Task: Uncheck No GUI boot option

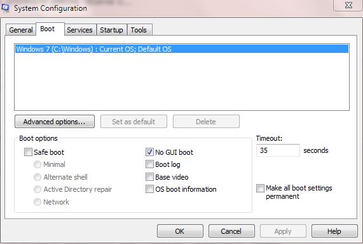Action: point(149,152)
